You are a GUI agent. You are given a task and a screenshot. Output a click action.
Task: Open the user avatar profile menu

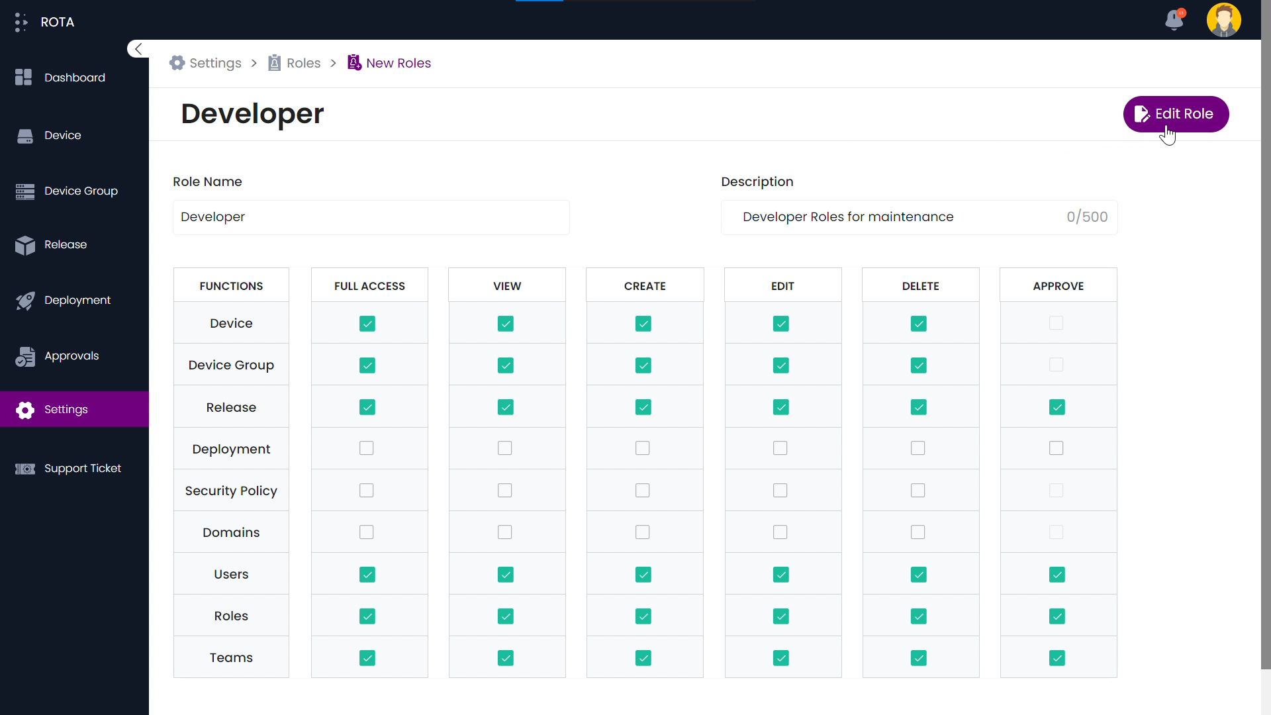(x=1223, y=20)
